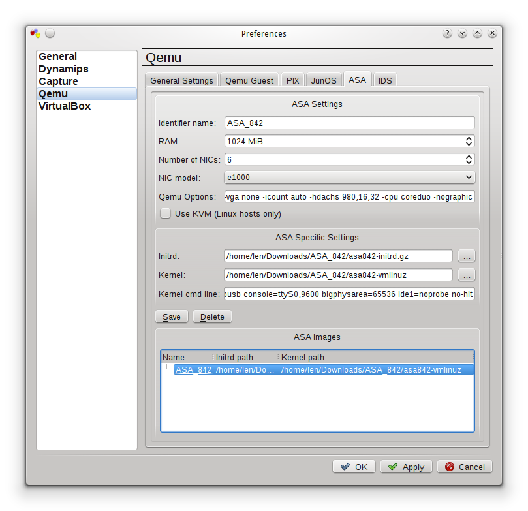Click the GNS3 app icon in title bar

click(35, 33)
